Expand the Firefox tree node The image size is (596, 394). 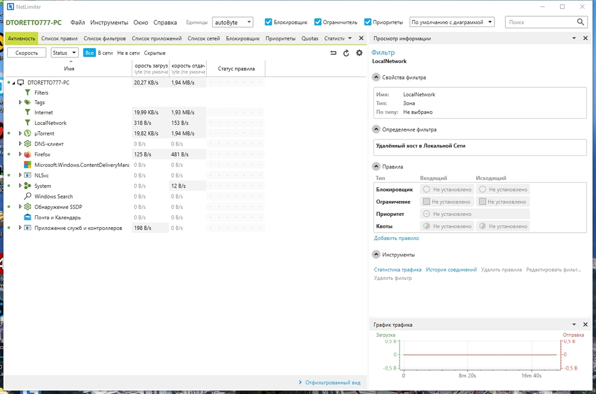[20, 154]
